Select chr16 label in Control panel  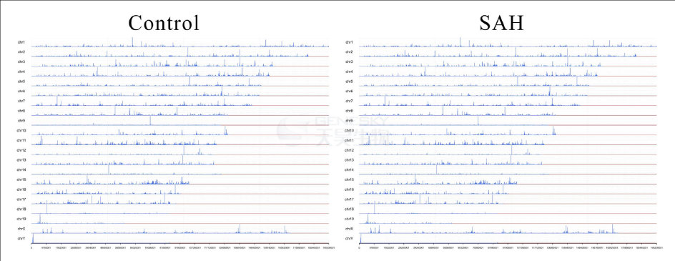tap(22, 189)
